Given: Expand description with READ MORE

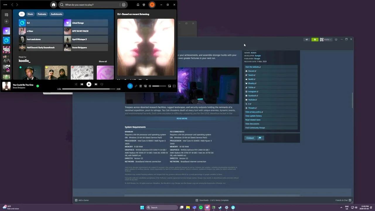Looking at the screenshot, I should coord(182,118).
